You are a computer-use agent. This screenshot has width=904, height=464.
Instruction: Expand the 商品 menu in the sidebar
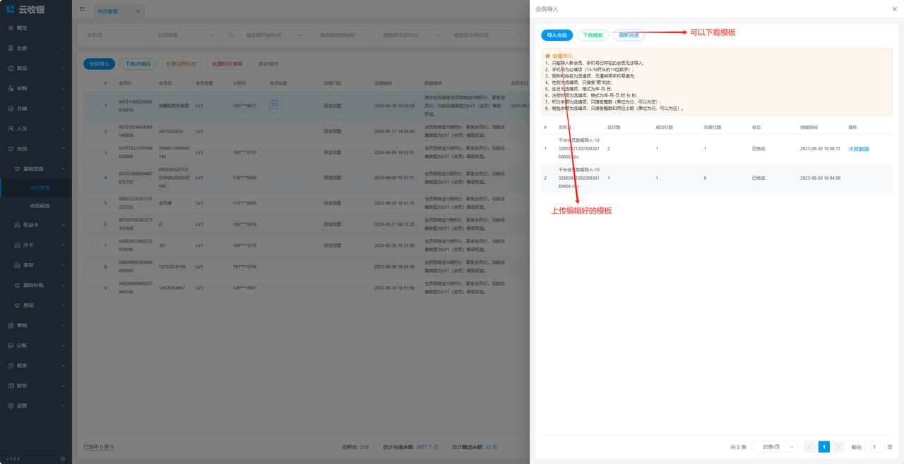click(36, 68)
